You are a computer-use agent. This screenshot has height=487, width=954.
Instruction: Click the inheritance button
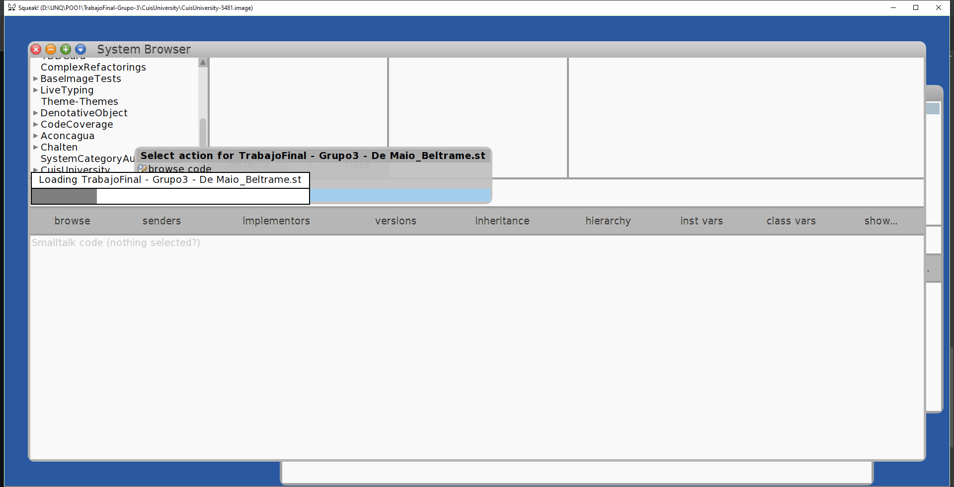tap(502, 221)
